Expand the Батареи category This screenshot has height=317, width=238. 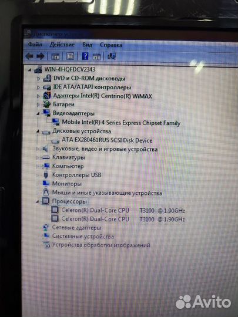tap(38, 104)
